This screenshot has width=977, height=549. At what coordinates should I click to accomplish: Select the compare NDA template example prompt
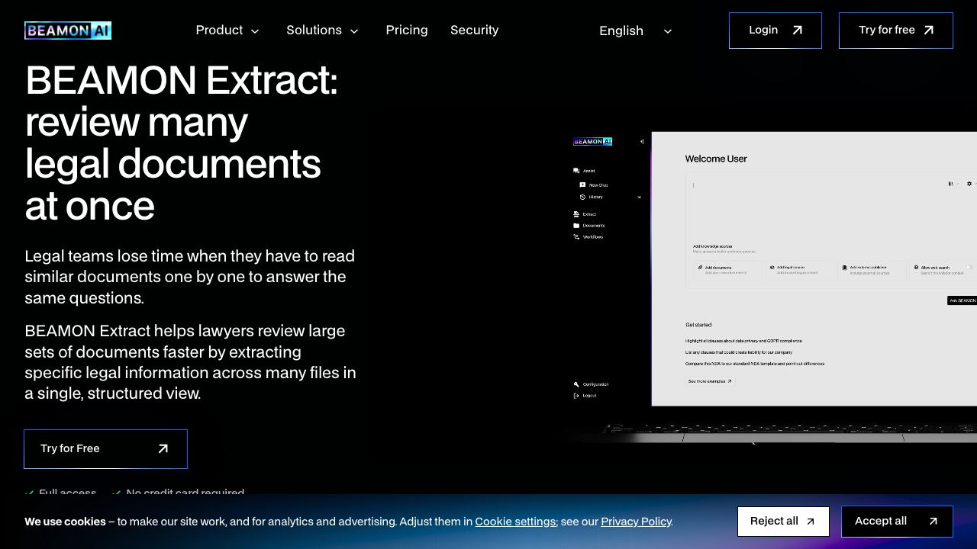coord(755,364)
